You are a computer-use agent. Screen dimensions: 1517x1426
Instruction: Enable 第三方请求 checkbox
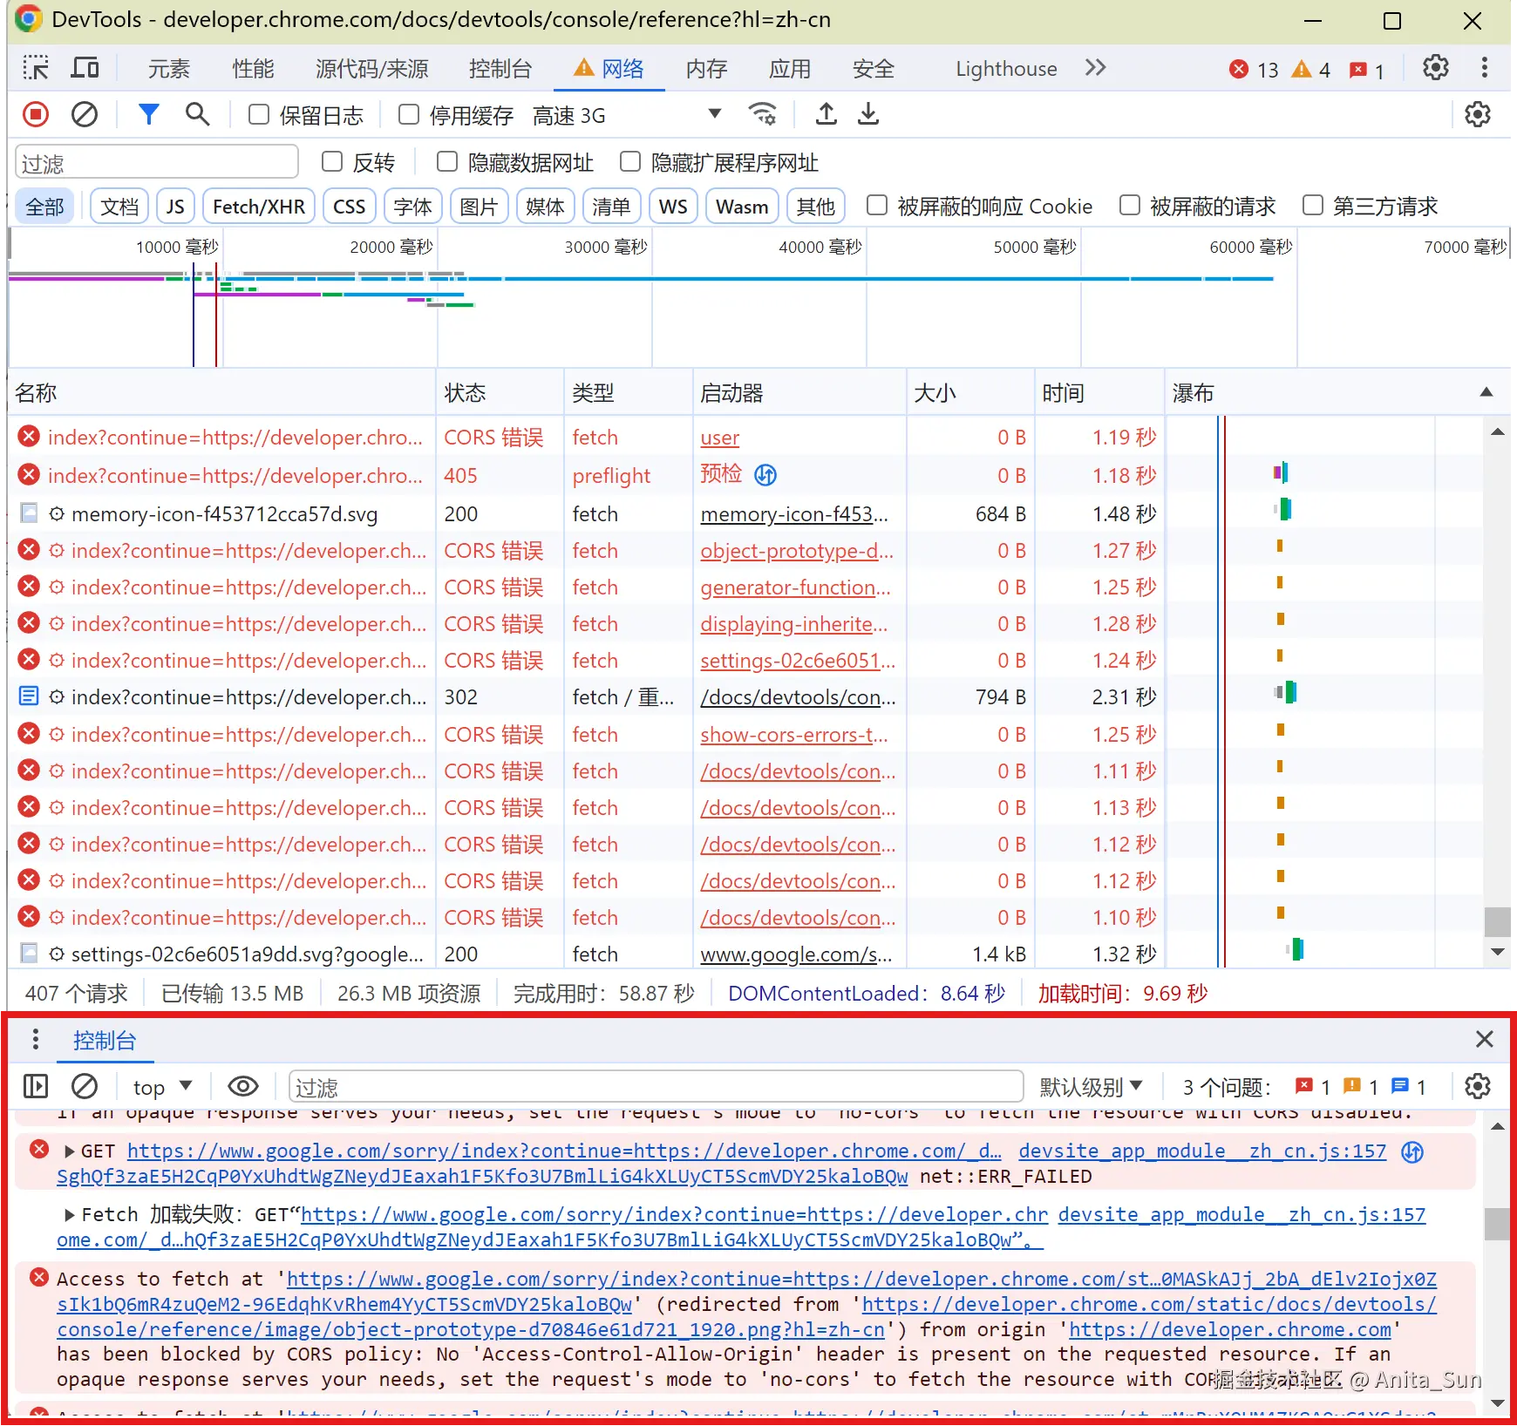point(1313,205)
